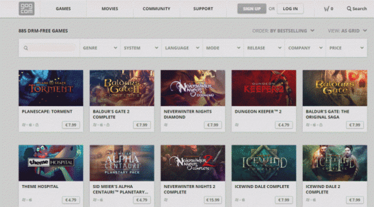This screenshot has width=374, height=207.
Task: Click €4.79 price on Dungeon Keeper 2
Action: click(x=284, y=125)
